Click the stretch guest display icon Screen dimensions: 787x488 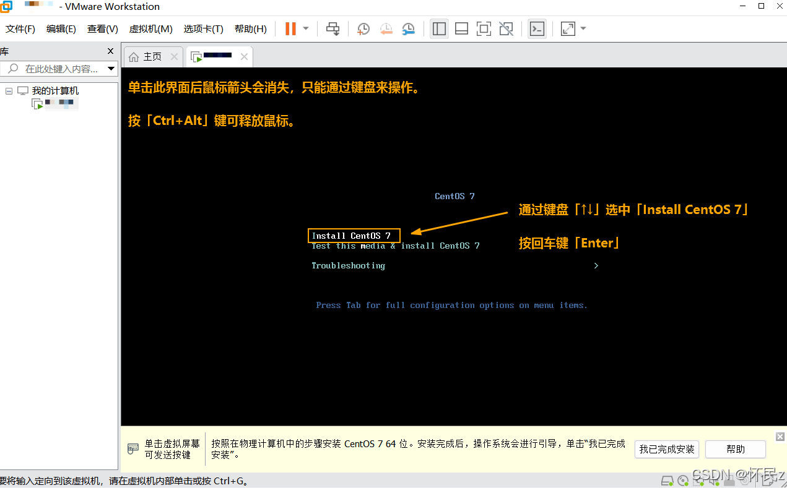(568, 28)
